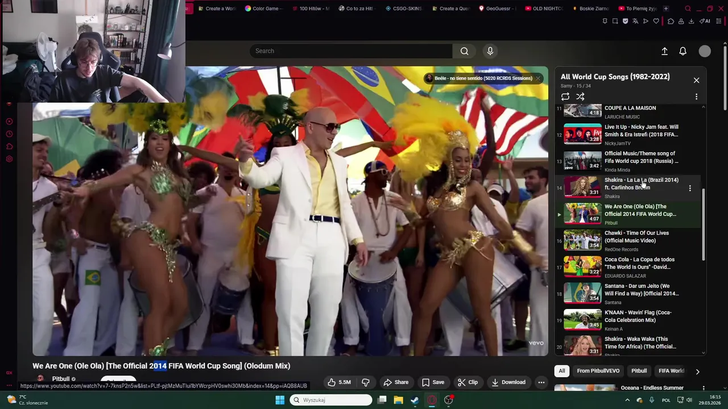Click the YouTube search magnifier button
The image size is (728, 409).
[x=465, y=51]
